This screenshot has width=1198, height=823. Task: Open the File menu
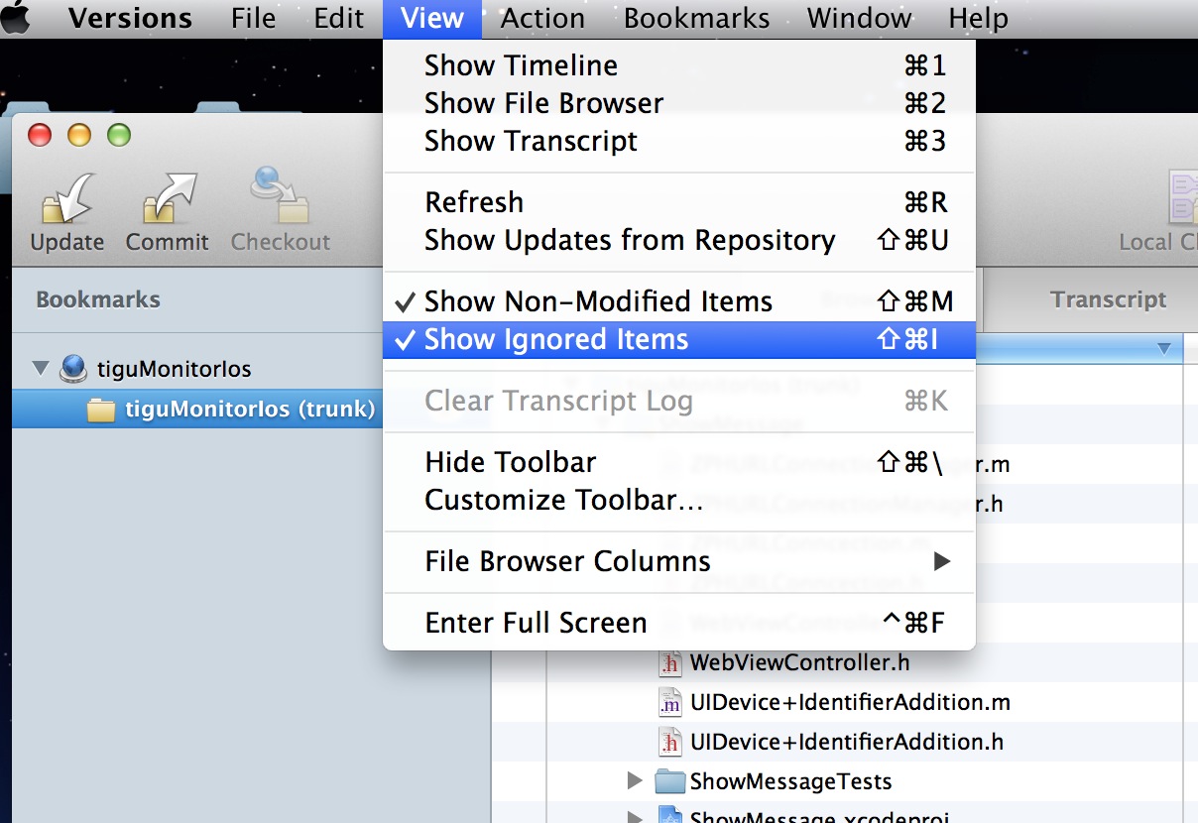point(253,18)
